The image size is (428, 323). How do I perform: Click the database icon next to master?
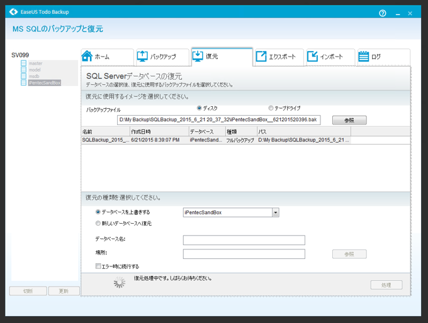pyautogui.click(x=24, y=63)
